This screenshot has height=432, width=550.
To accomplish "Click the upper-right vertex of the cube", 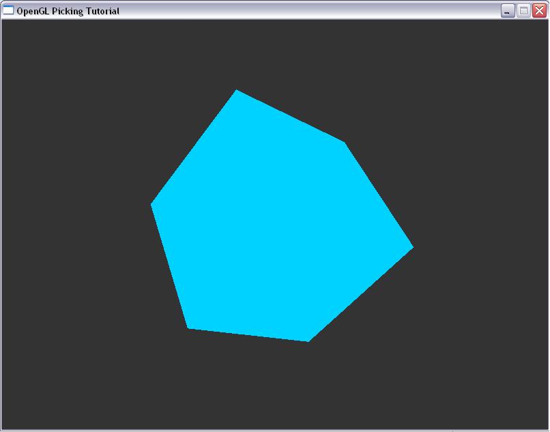I will [x=343, y=143].
